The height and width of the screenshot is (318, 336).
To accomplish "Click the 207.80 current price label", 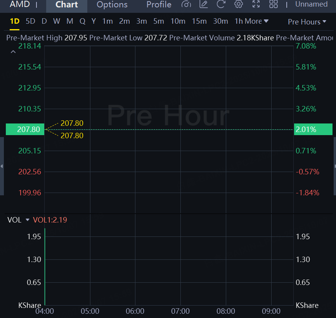I will tap(23, 129).
